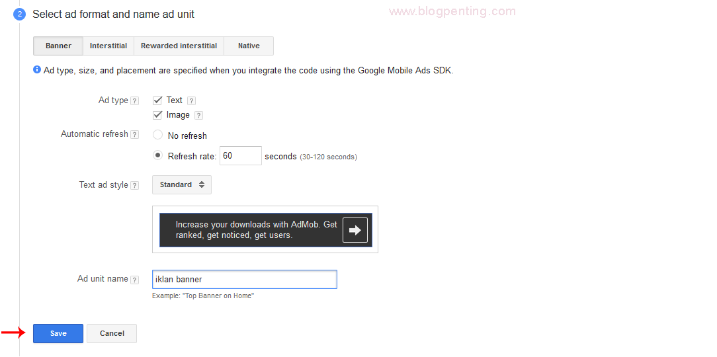Image resolution: width=717 pixels, height=357 pixels.
Task: Select the Refresh rate radio button
Action: pos(157,156)
